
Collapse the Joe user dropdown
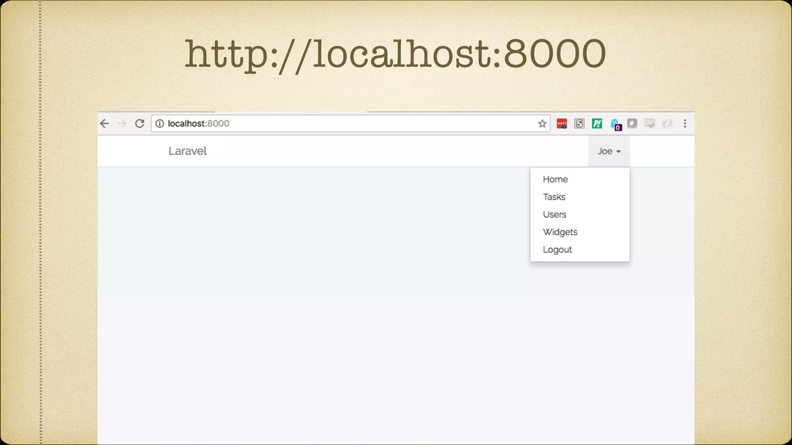609,151
